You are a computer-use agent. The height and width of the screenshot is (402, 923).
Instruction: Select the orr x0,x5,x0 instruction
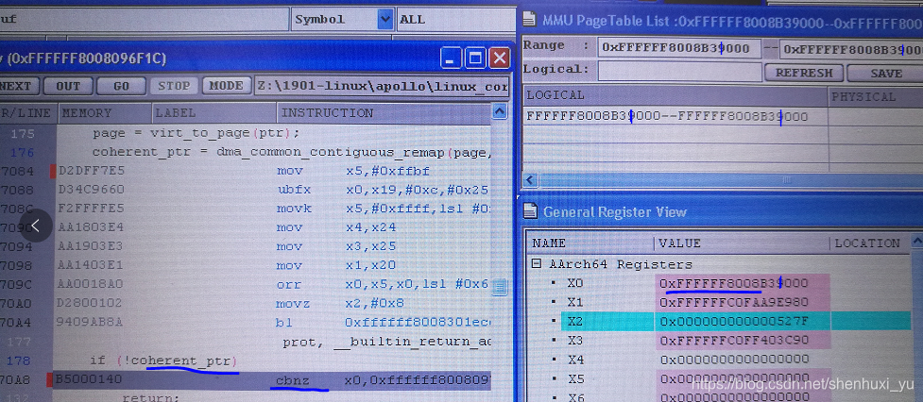click(x=383, y=284)
